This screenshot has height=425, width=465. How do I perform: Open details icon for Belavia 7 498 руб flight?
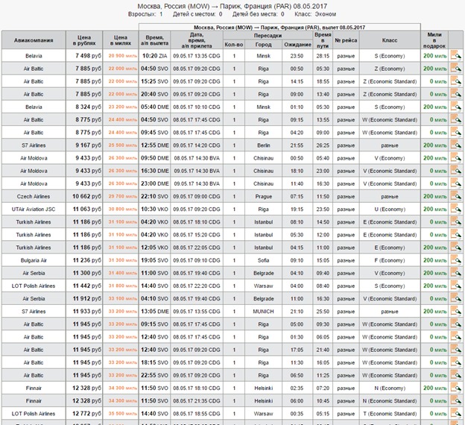[456, 55]
